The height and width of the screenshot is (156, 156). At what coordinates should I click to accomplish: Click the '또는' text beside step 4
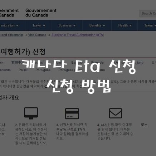pyautogui.click(x=144, y=125)
